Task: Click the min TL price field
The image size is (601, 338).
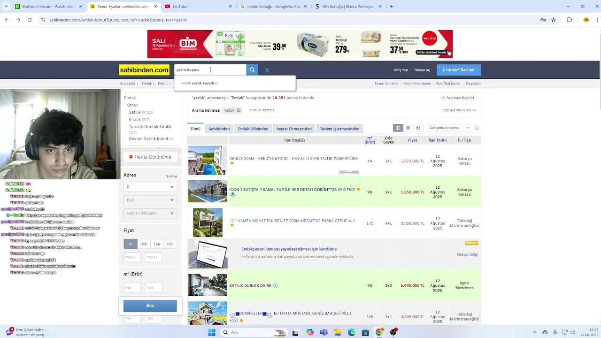Action: 132,257
